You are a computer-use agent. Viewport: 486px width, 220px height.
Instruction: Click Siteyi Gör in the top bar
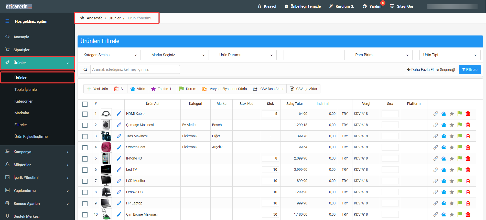click(402, 6)
